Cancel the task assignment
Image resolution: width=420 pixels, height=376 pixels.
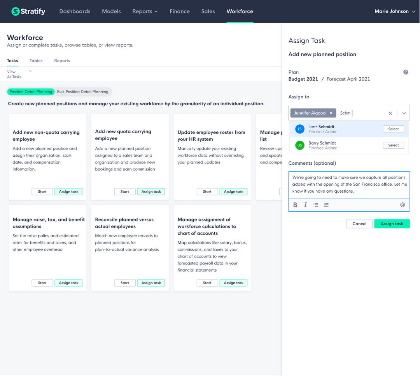359,223
